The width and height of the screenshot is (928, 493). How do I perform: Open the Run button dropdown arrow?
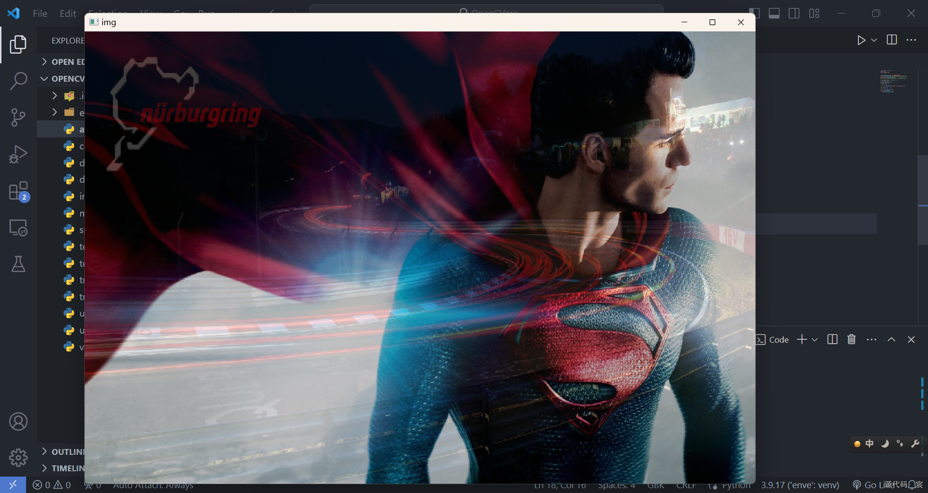874,40
